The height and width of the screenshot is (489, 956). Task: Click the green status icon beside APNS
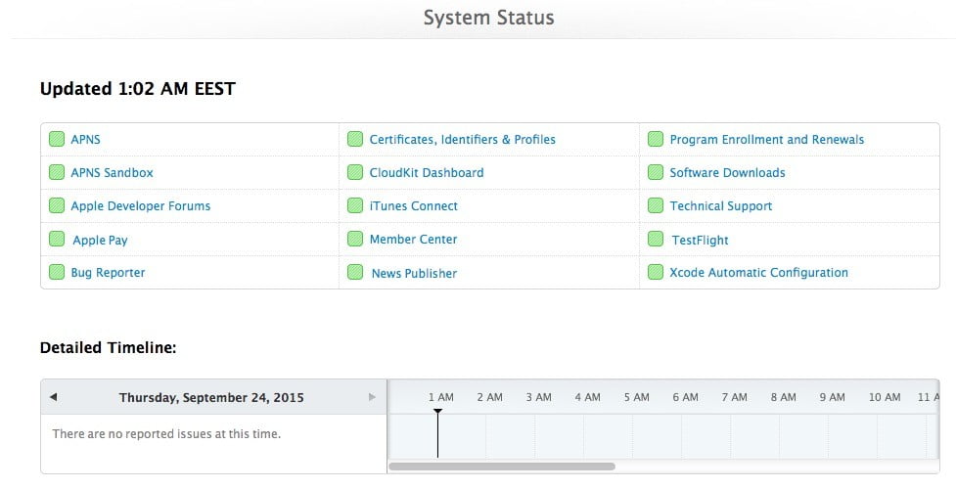[57, 140]
